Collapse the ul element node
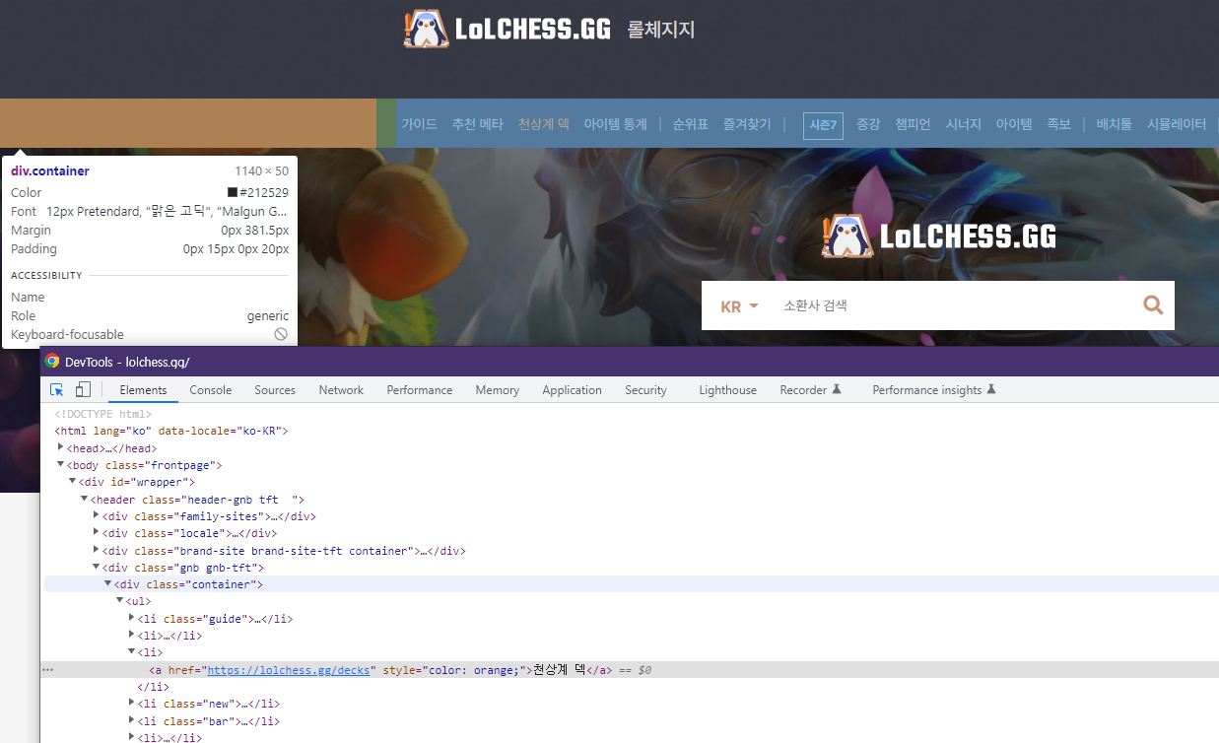The width and height of the screenshot is (1219, 743). click(x=120, y=601)
